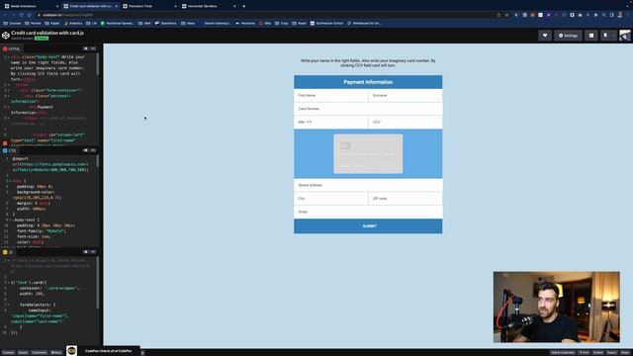Click the ZIP code input field
This screenshot has height=356, width=633.
coord(406,198)
